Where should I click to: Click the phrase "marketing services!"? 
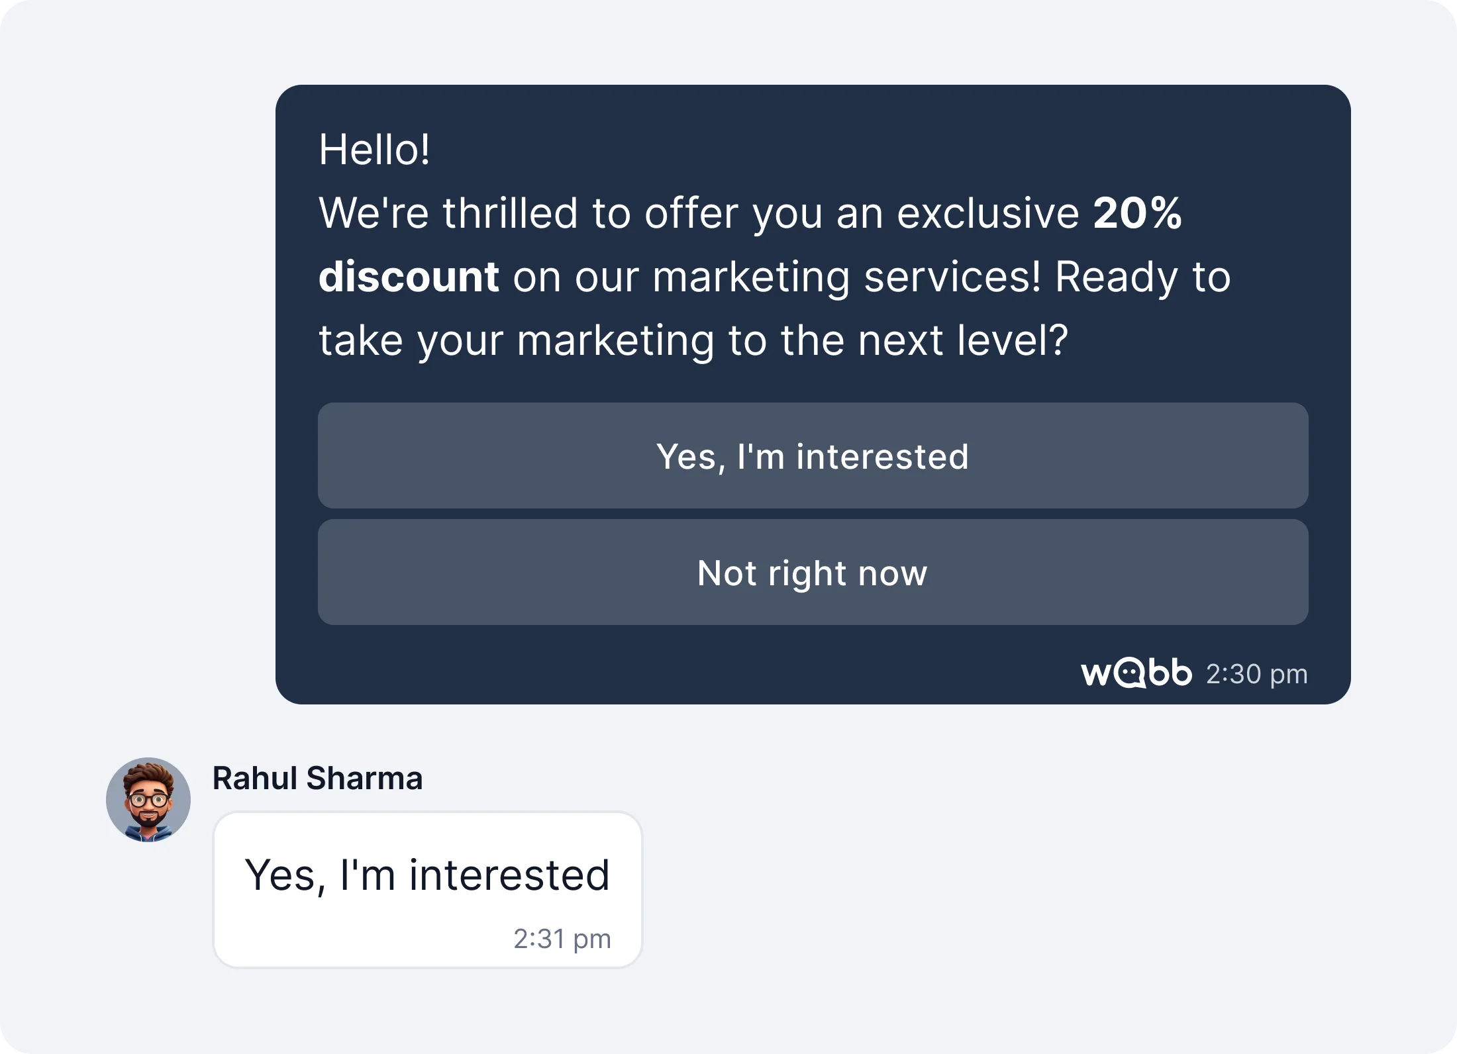846,277
